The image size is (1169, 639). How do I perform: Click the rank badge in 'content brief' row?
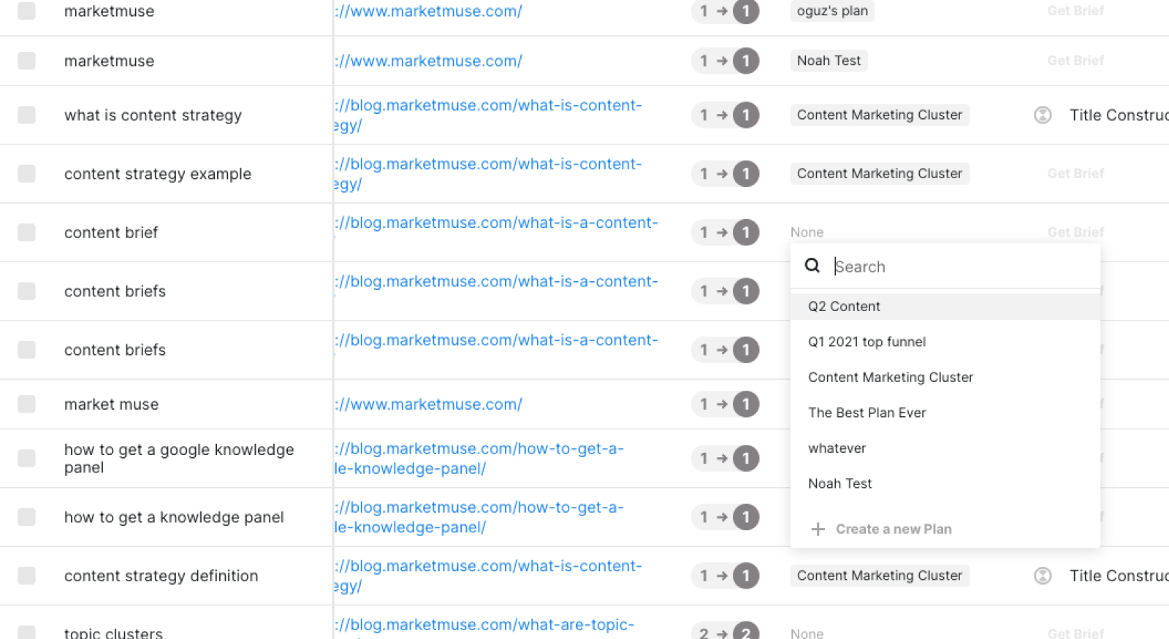725,232
